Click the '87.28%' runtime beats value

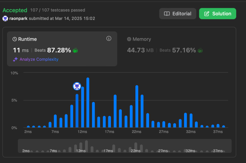click(59, 50)
